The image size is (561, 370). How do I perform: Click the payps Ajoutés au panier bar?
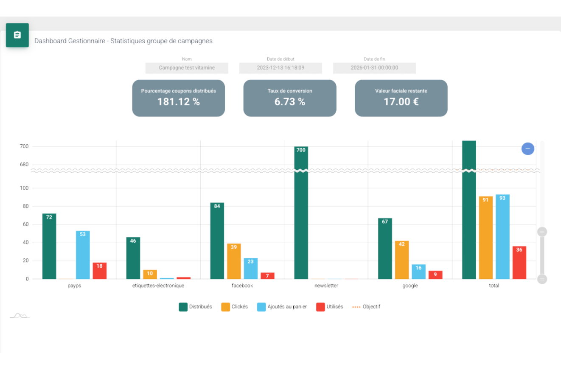[x=83, y=255]
